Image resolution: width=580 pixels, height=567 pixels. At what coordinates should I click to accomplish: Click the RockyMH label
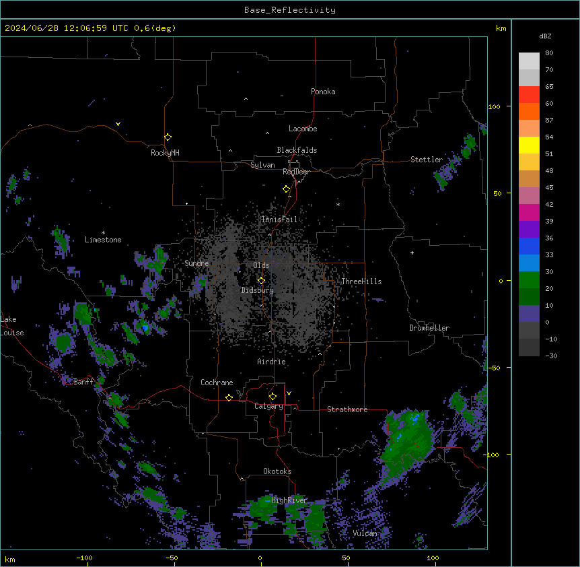165,152
